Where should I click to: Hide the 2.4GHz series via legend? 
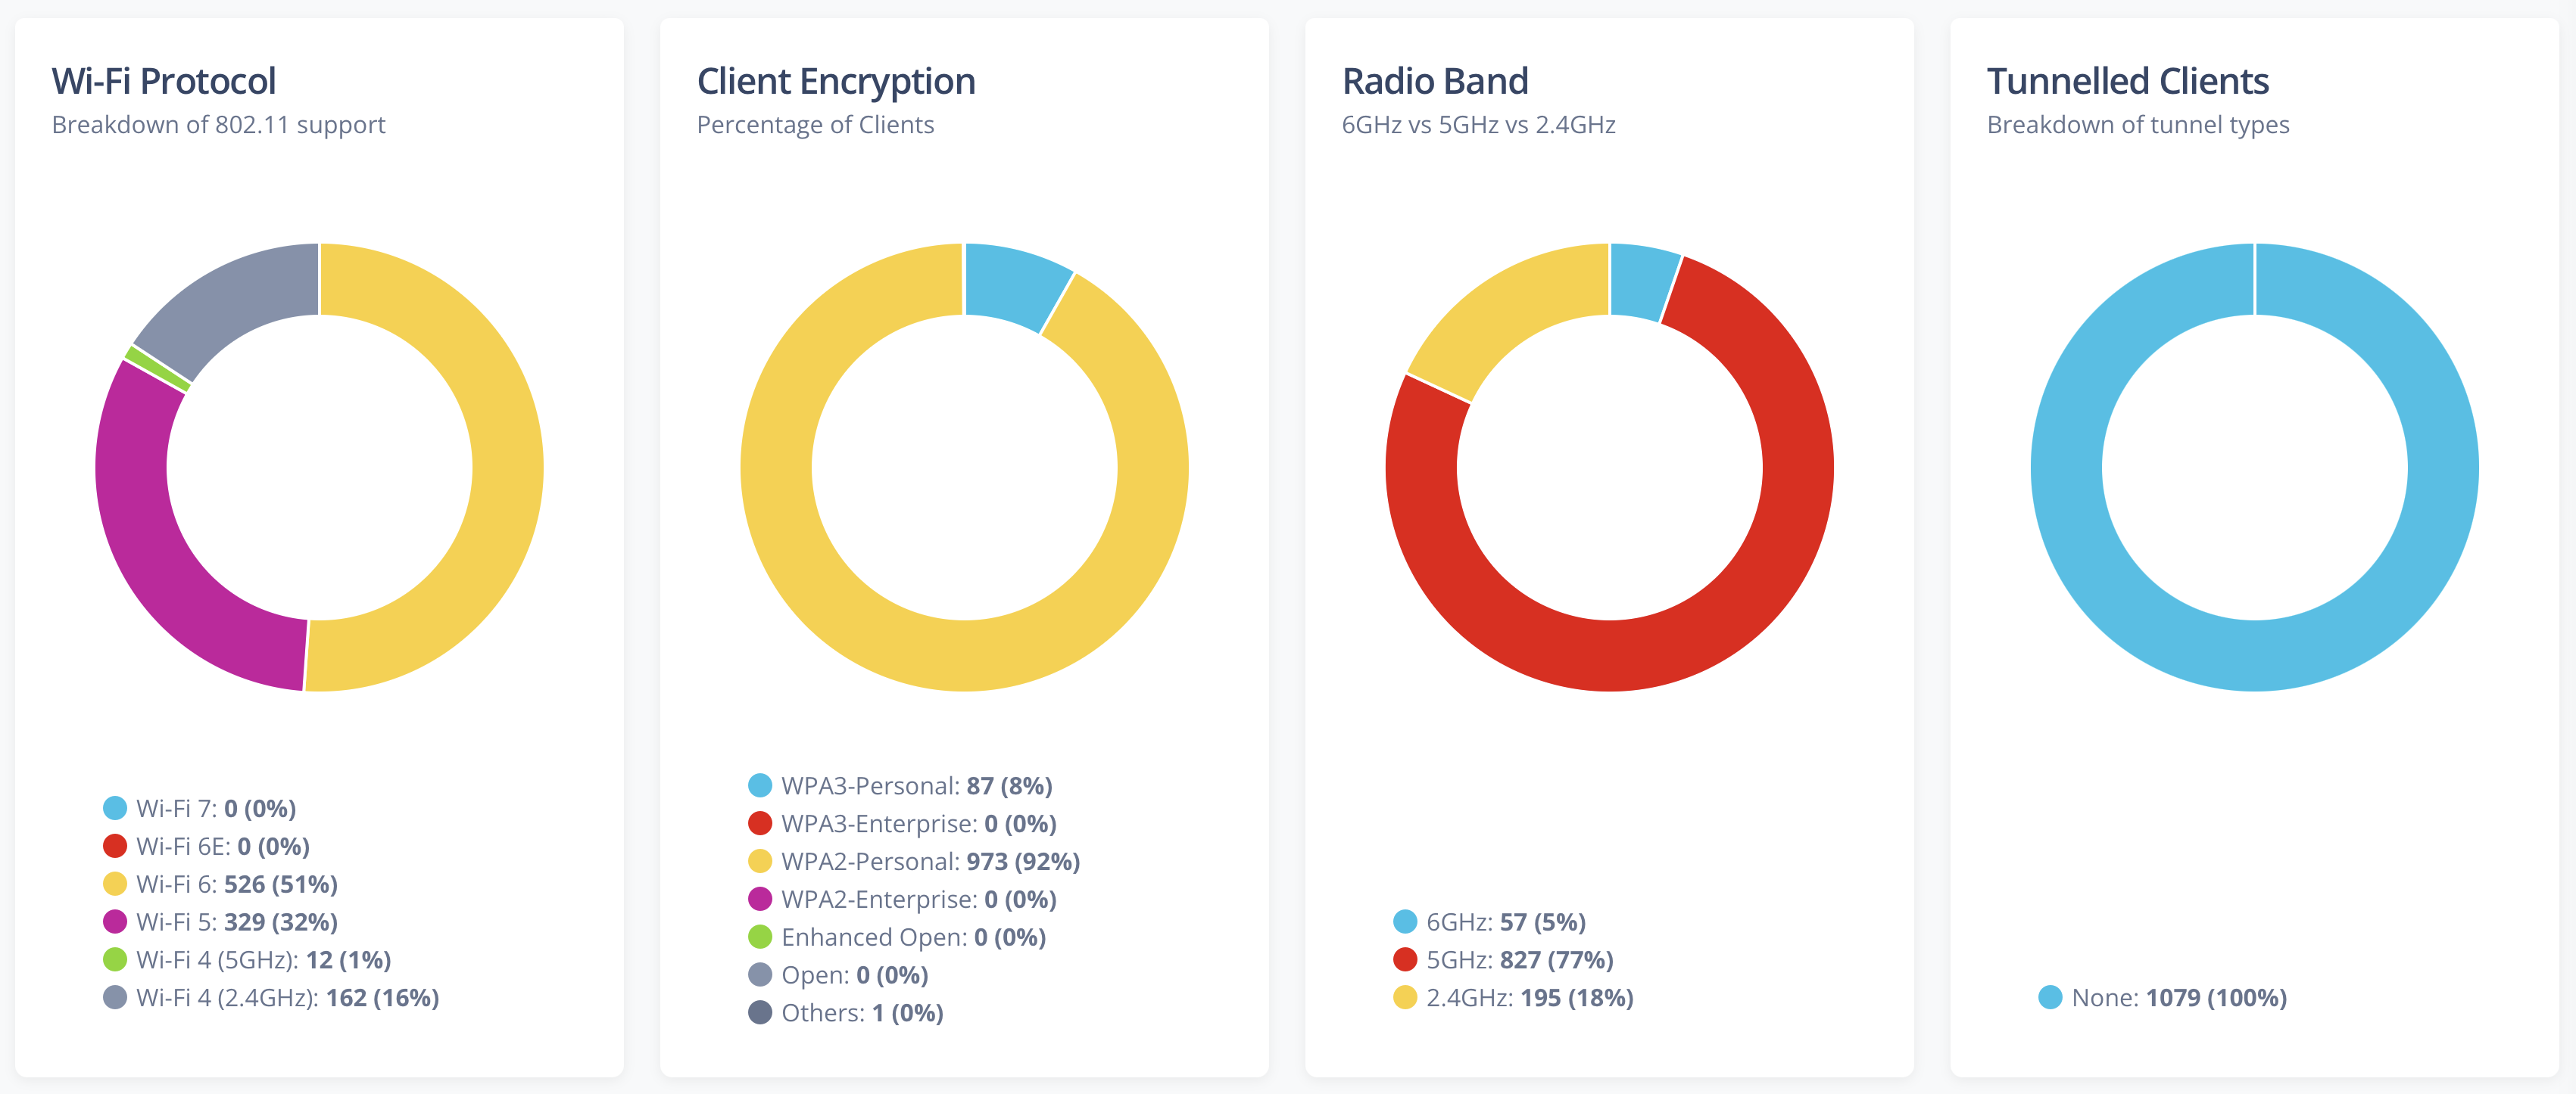click(x=1528, y=998)
